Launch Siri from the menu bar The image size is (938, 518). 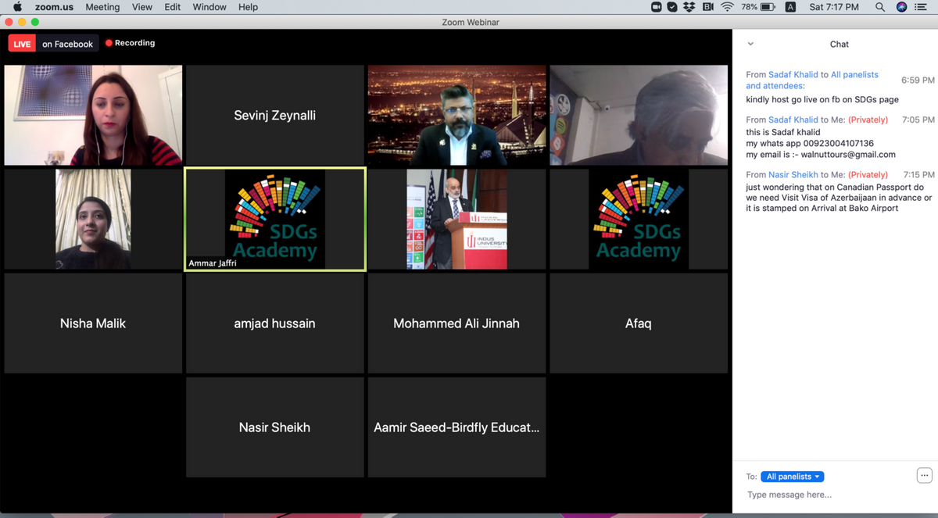(901, 7)
